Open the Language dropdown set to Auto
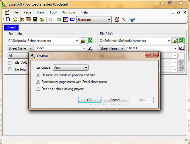Viewport: 190px width, 144px height. click(71, 68)
